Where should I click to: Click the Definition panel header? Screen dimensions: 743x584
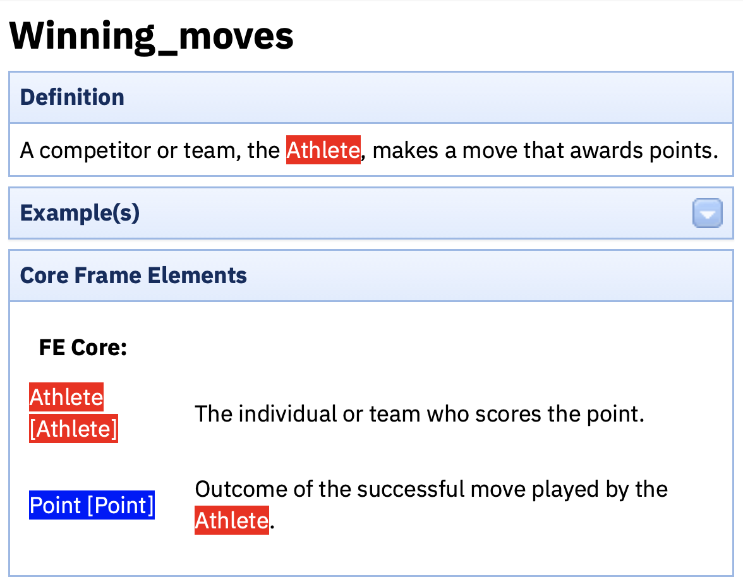[x=72, y=97]
